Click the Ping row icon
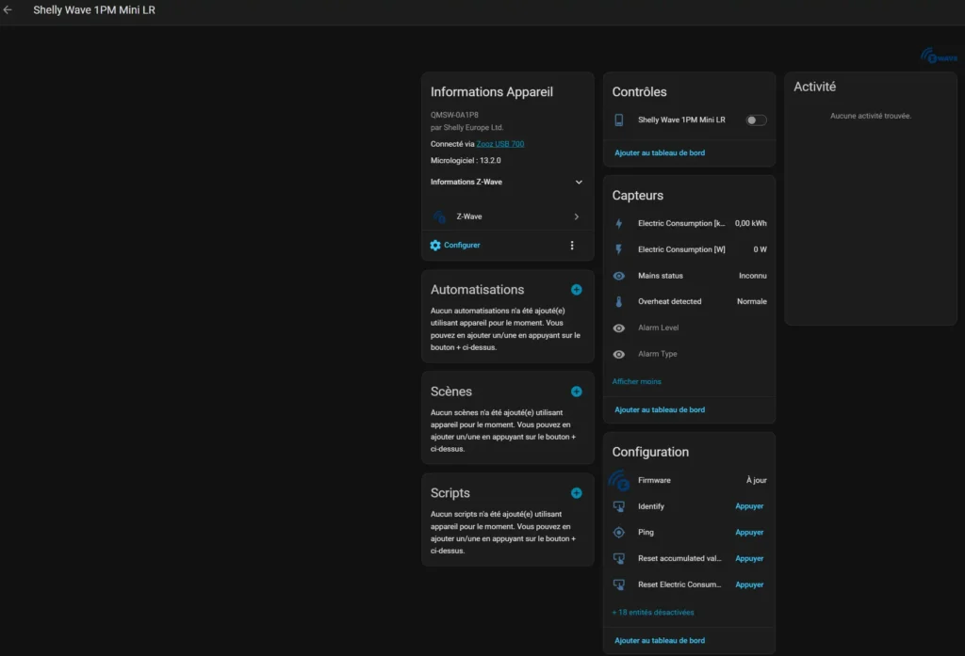965x656 pixels. pos(618,533)
